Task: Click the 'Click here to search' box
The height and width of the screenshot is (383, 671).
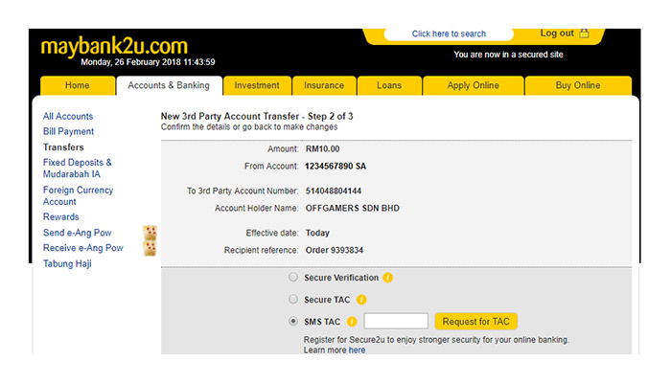Action: click(x=449, y=34)
